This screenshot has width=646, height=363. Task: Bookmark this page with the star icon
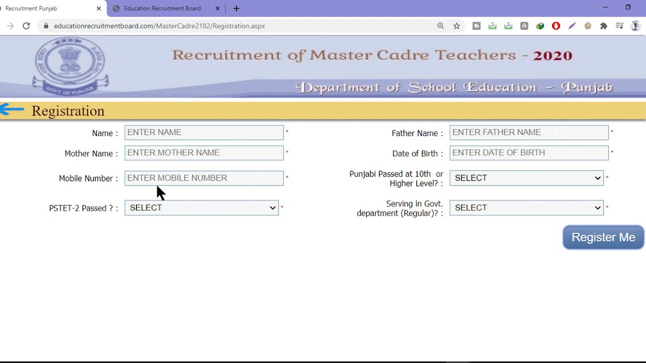(457, 26)
